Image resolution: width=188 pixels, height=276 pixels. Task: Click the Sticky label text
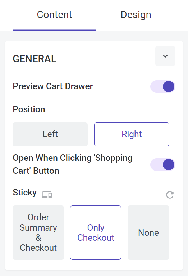tap(24, 193)
